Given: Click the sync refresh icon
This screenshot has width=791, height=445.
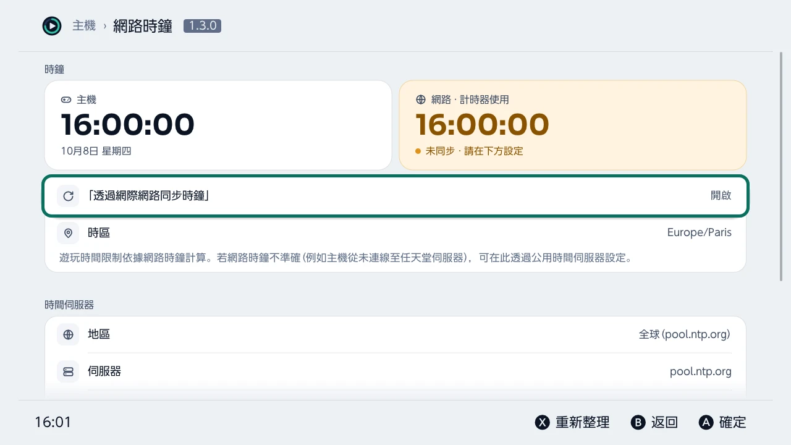Looking at the screenshot, I should [x=69, y=196].
